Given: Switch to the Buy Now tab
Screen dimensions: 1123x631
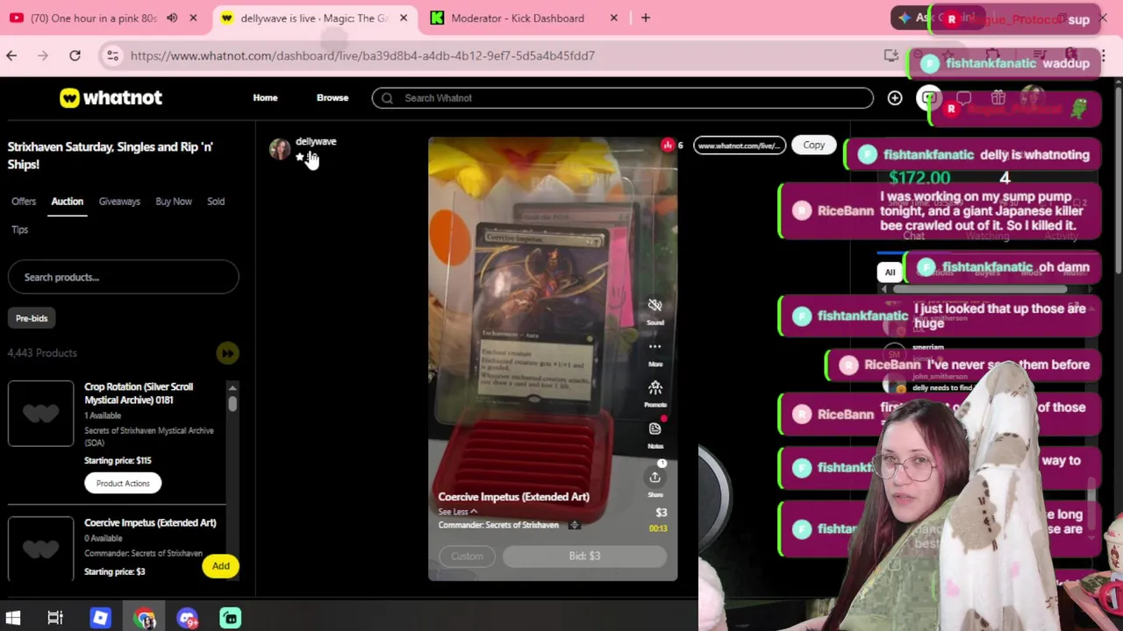Looking at the screenshot, I should pyautogui.click(x=174, y=202).
